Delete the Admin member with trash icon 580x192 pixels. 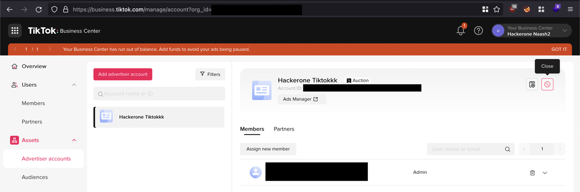[x=533, y=172]
